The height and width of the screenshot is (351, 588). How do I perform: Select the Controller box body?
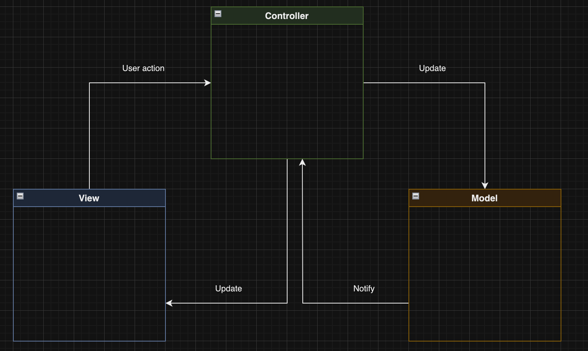(287, 92)
